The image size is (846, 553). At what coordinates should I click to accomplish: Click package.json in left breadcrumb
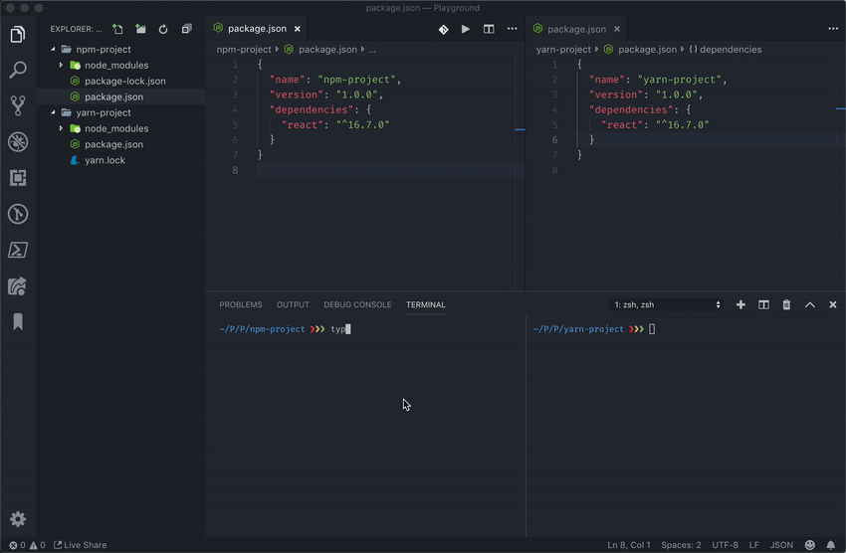[327, 50]
